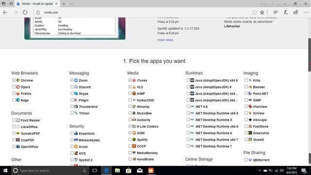Image resolution: width=311 pixels, height=175 pixels.
Task: Open File Explorer from taskbar
Action: point(118,171)
